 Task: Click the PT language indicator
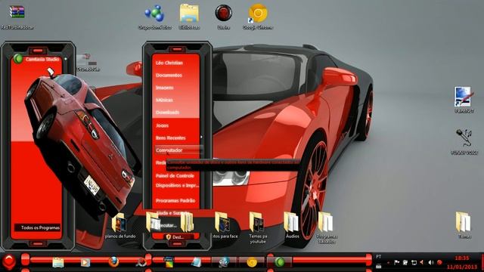[379, 257]
